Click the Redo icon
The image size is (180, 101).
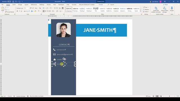19,2
